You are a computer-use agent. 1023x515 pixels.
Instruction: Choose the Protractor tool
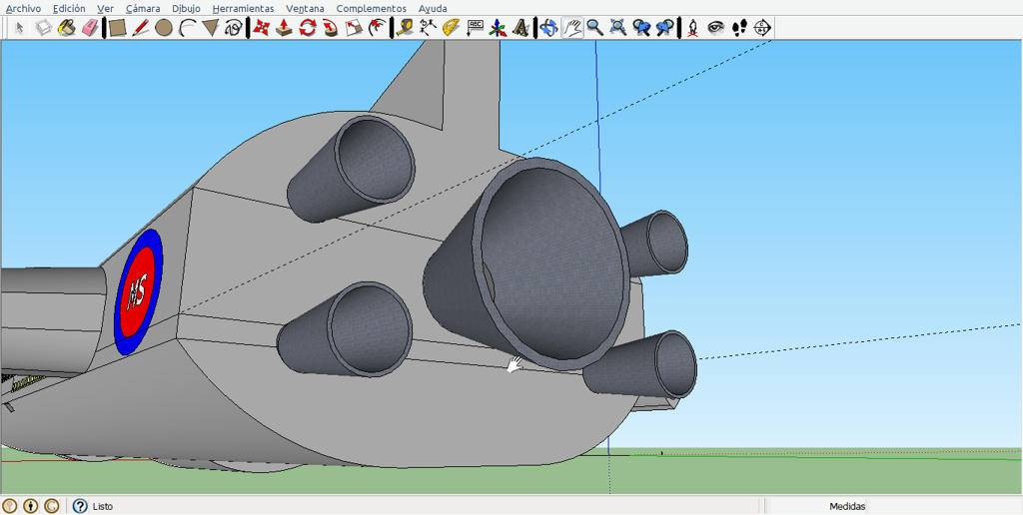point(451,27)
